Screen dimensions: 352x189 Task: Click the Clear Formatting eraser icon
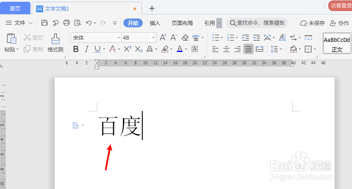[185, 37]
